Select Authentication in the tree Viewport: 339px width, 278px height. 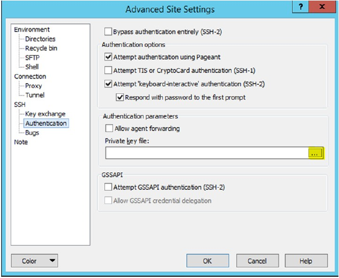[x=46, y=123]
